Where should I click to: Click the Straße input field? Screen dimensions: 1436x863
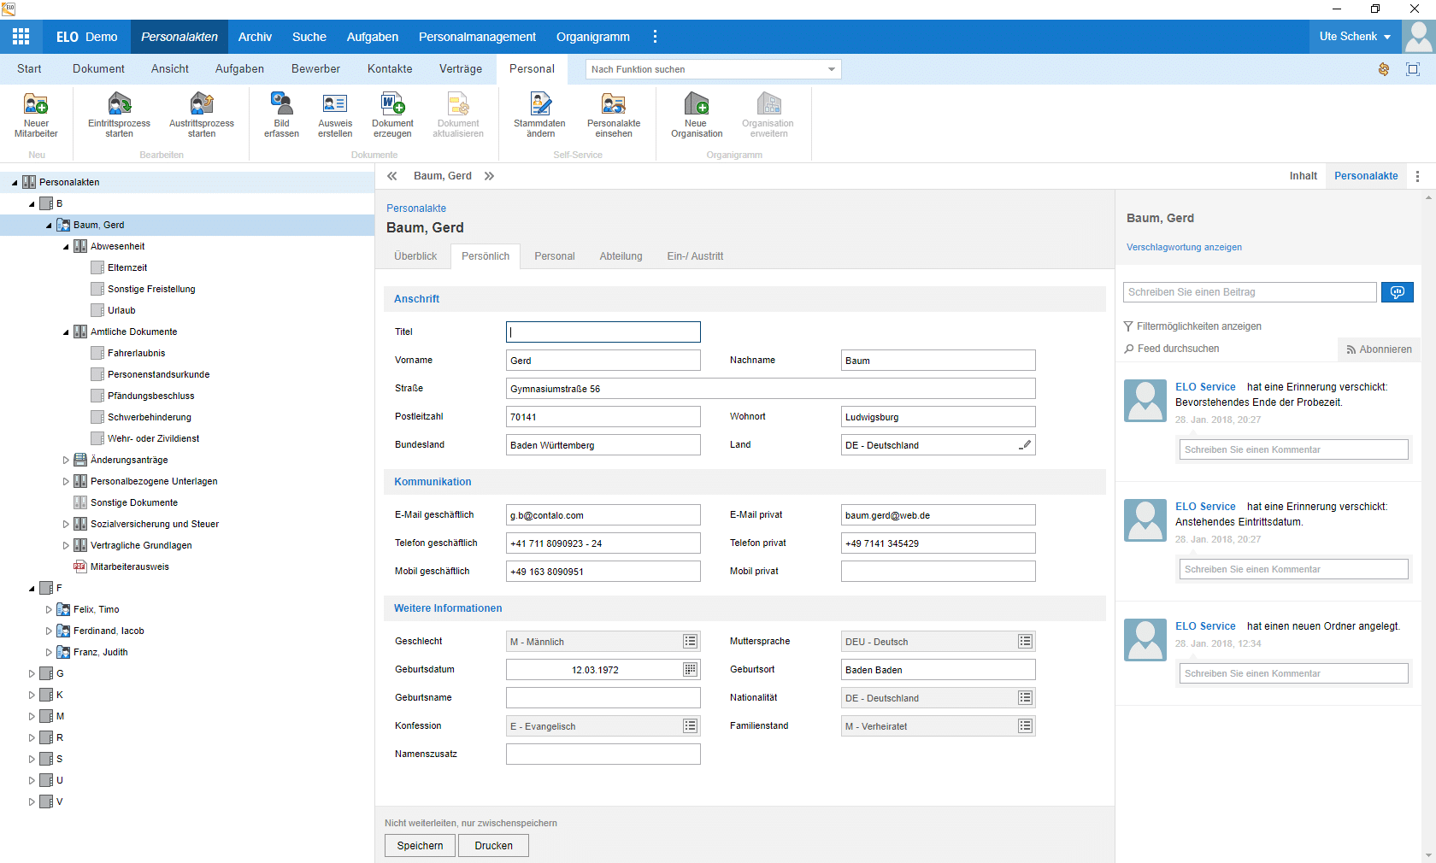pyautogui.click(x=771, y=389)
